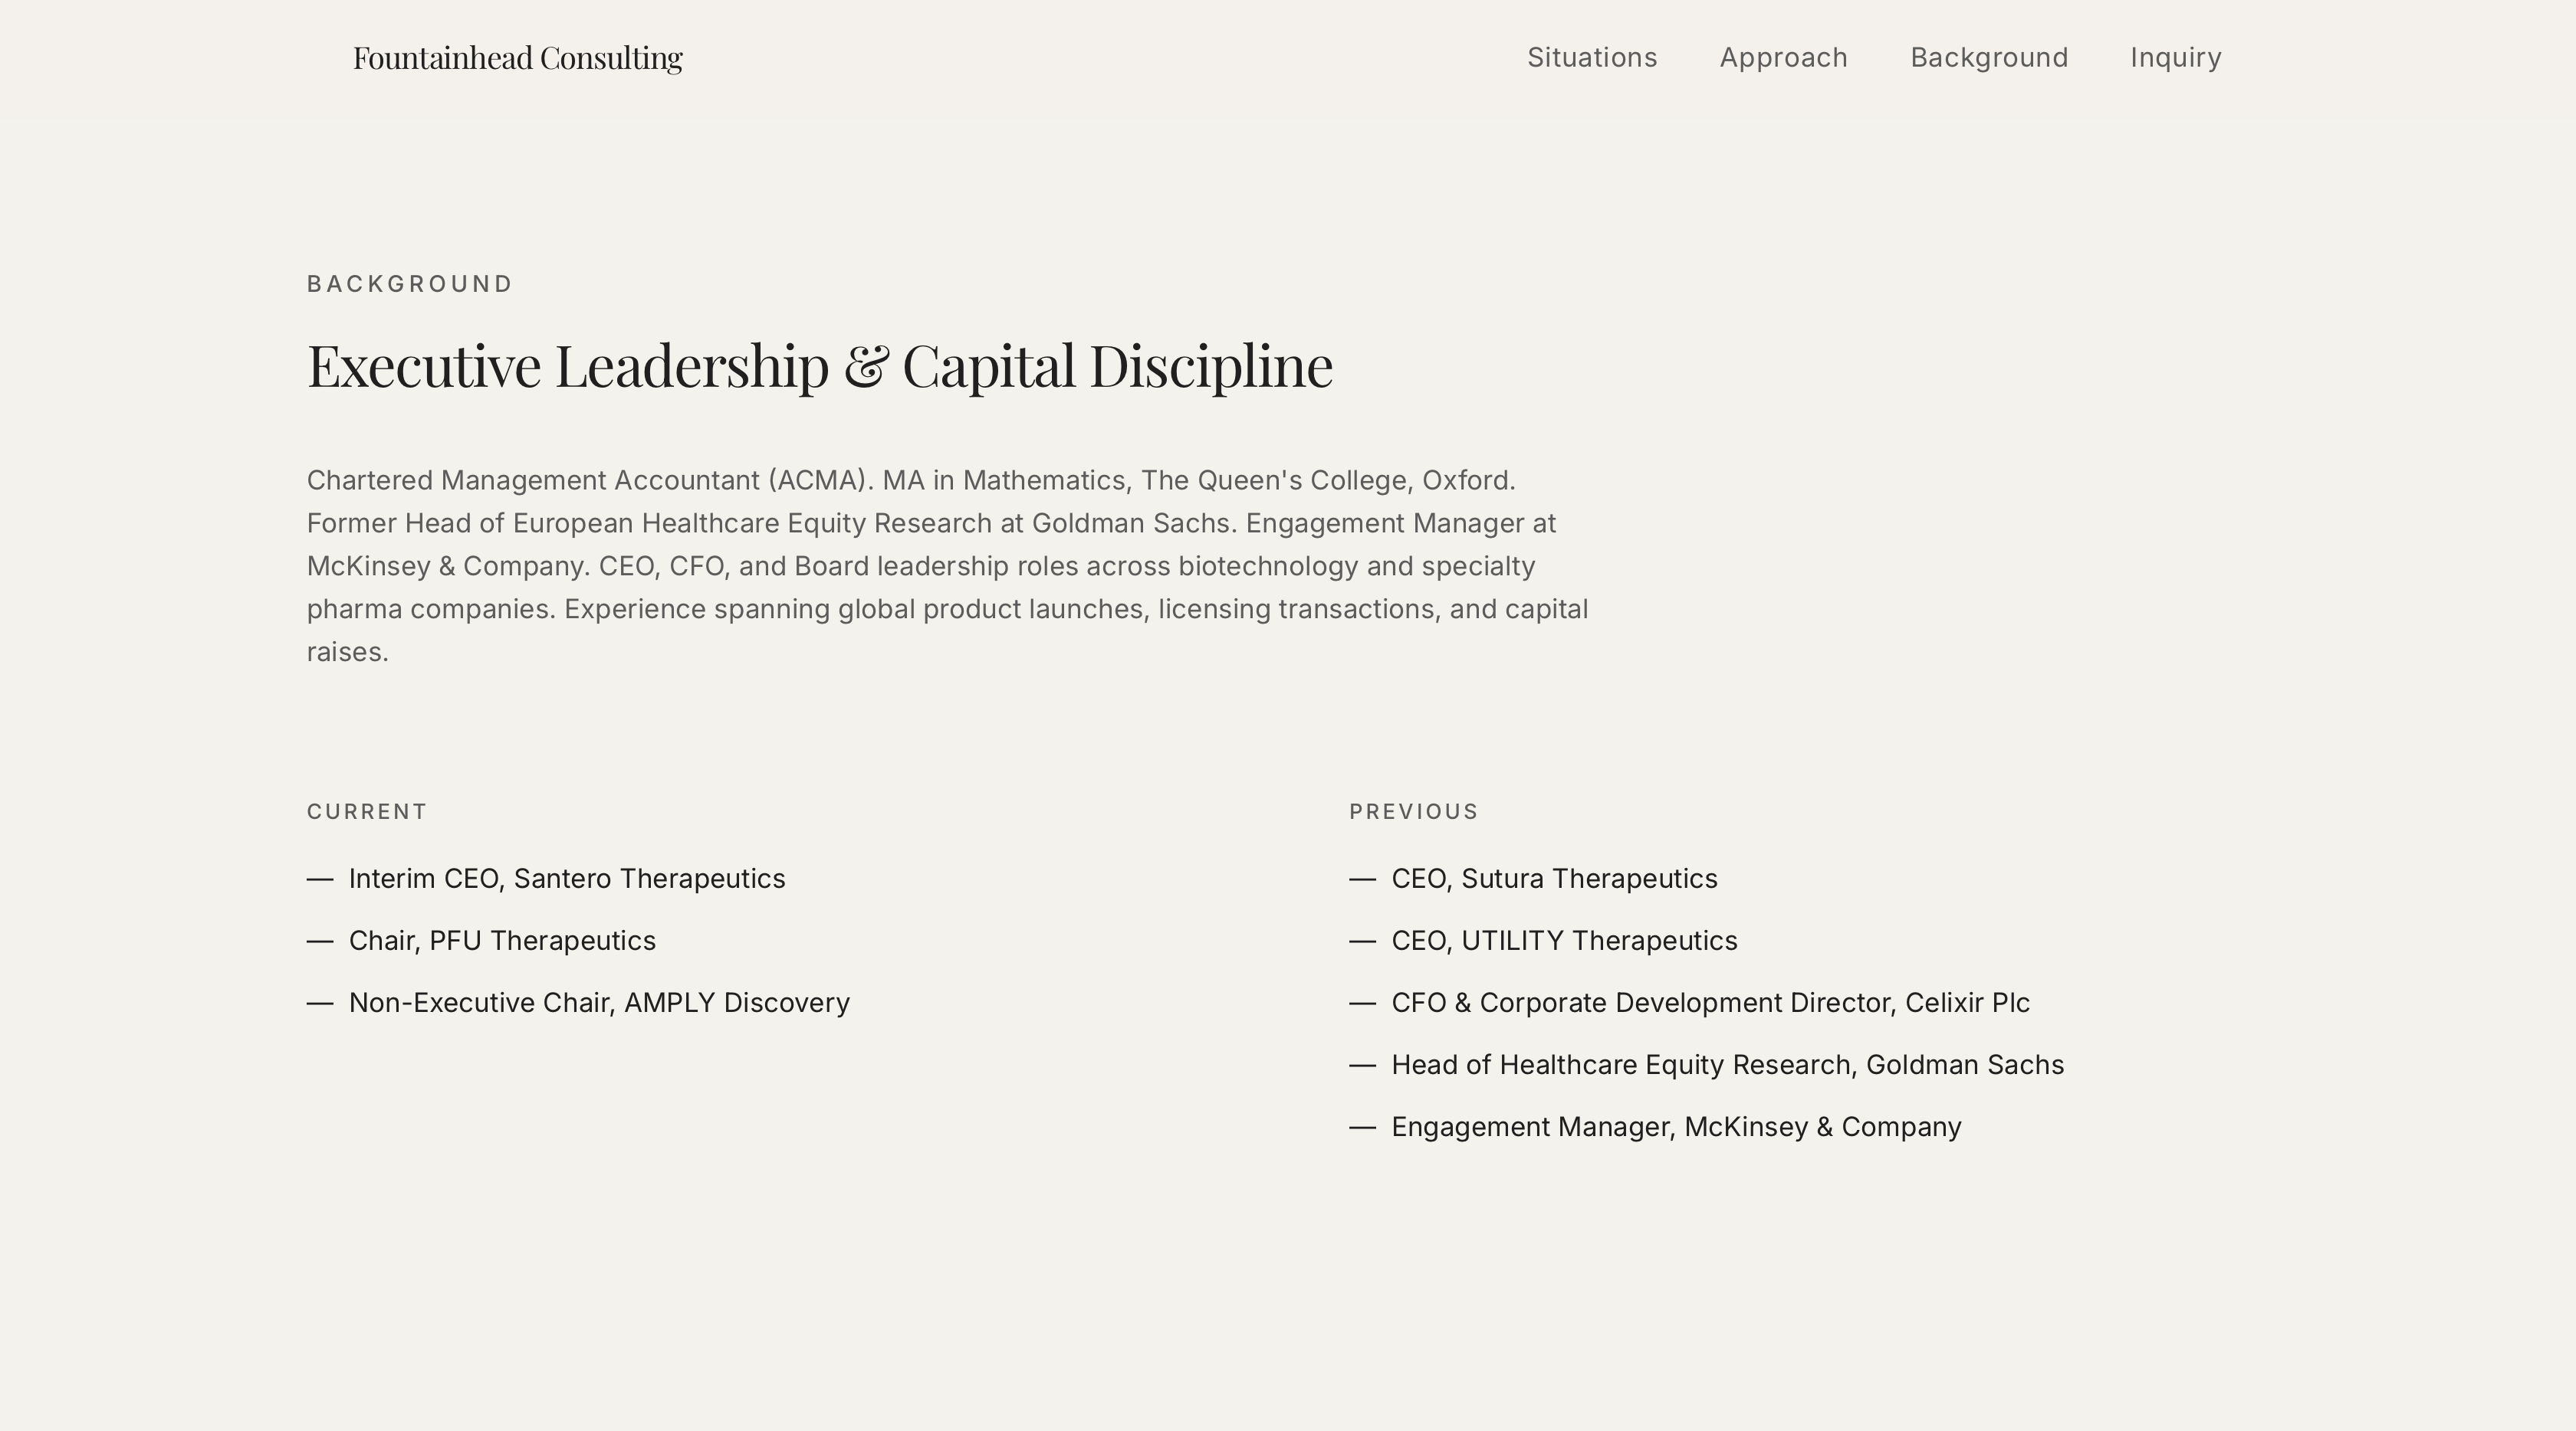The height and width of the screenshot is (1431, 2576).
Task: Click the CURRENT column heading
Action: 366,811
